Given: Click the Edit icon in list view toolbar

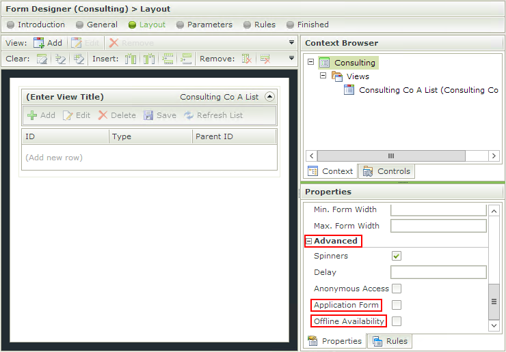Looking at the screenshot, I should [68, 115].
